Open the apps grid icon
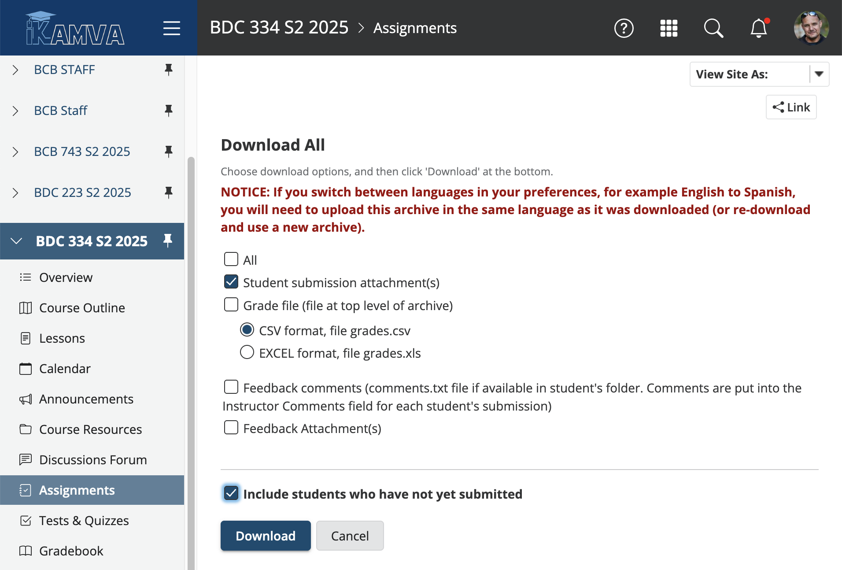Screen dimensions: 842x570 pos(668,29)
